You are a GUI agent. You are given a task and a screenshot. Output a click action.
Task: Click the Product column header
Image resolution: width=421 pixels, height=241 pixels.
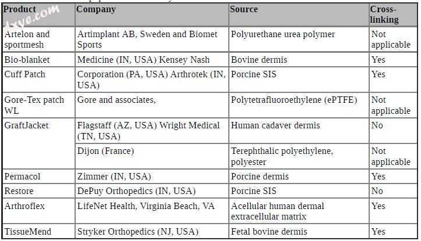pos(38,15)
